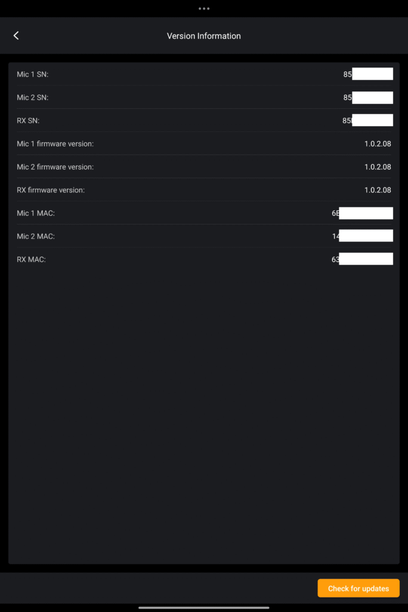Image resolution: width=408 pixels, height=612 pixels.
Task: Click the redacted RX MAC value
Action: pyautogui.click(x=363, y=259)
